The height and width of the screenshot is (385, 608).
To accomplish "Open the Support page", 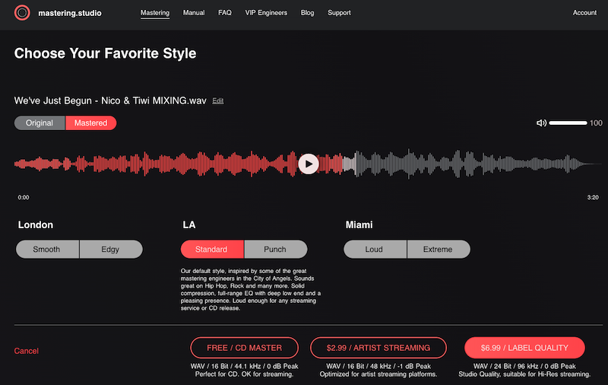I will point(339,13).
